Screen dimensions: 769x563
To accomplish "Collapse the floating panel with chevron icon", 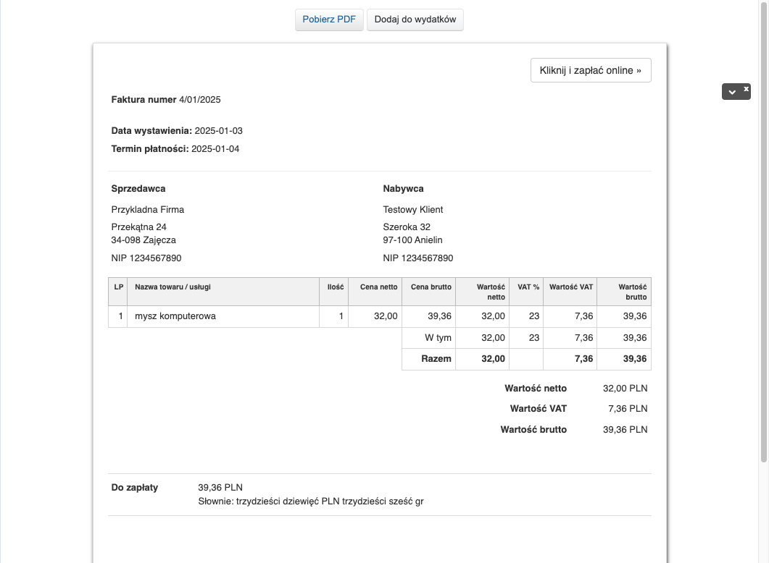I will coord(732,92).
